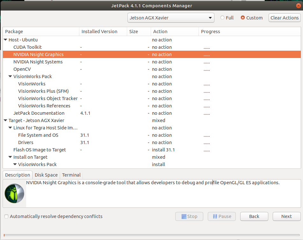Collapse the Install on Target group
The image size is (303, 240).
(x=10, y=157)
